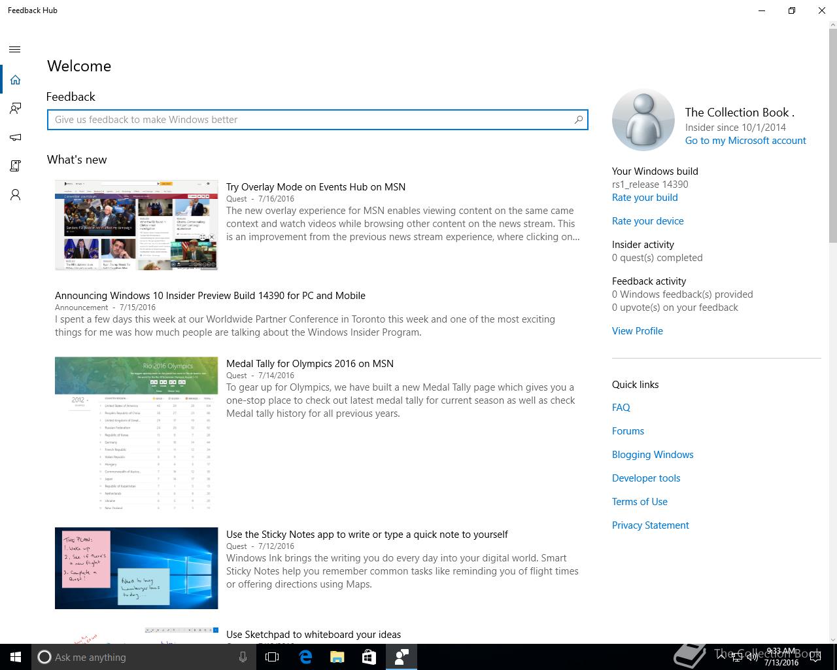Open the Terms of Use link

click(x=640, y=502)
